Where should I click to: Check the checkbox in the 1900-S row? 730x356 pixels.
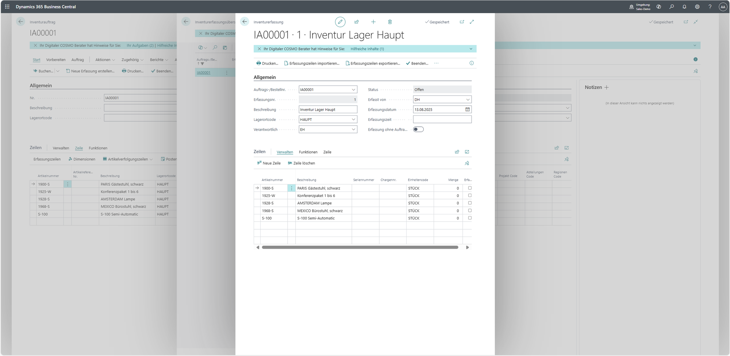pyautogui.click(x=470, y=188)
